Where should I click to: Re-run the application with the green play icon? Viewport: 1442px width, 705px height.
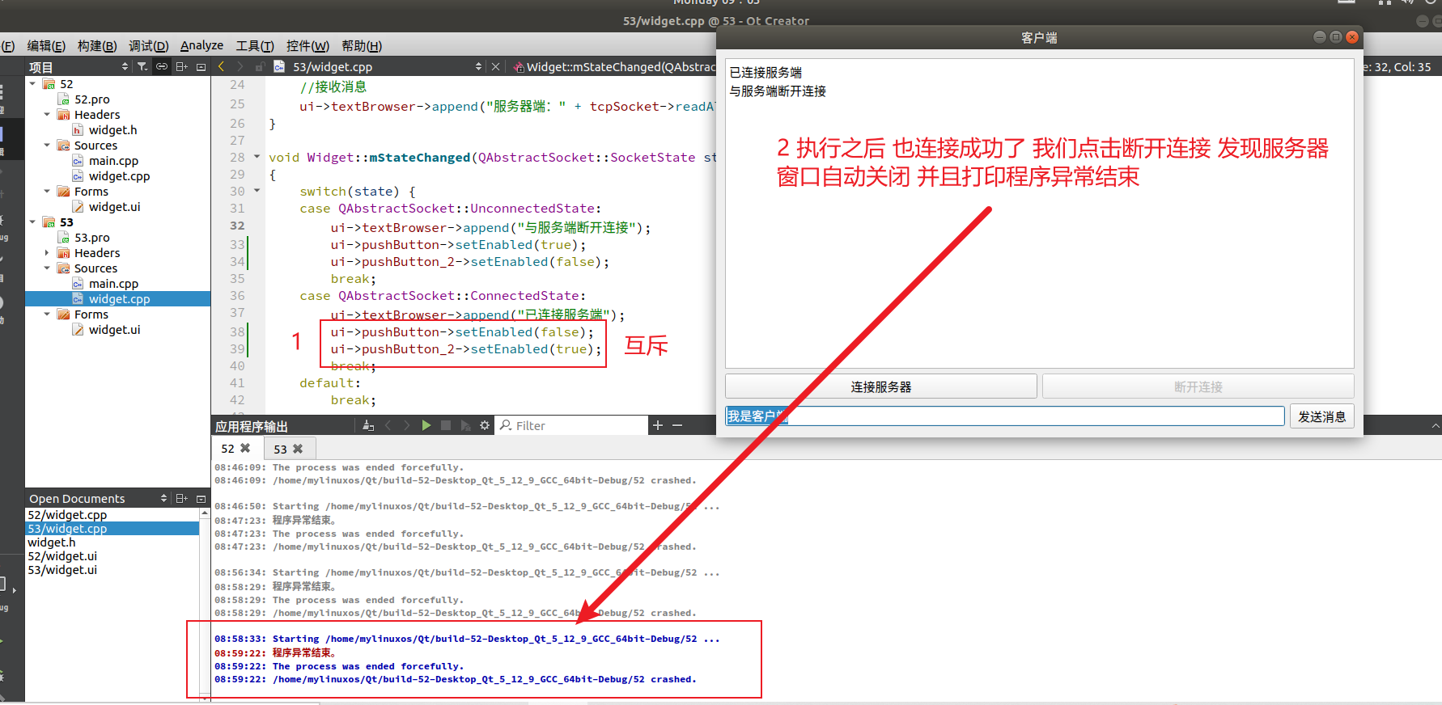click(x=426, y=425)
